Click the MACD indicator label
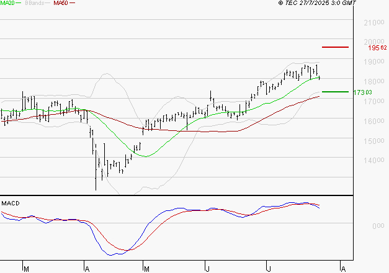389x273 pixels. click(x=10, y=203)
